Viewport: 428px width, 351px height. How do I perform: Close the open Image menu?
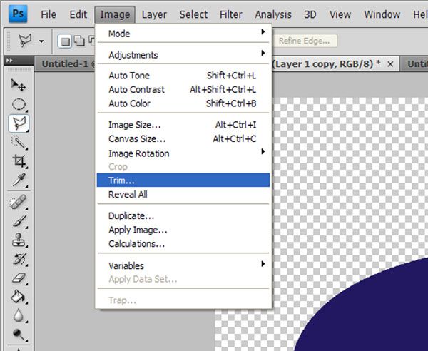[x=115, y=14]
